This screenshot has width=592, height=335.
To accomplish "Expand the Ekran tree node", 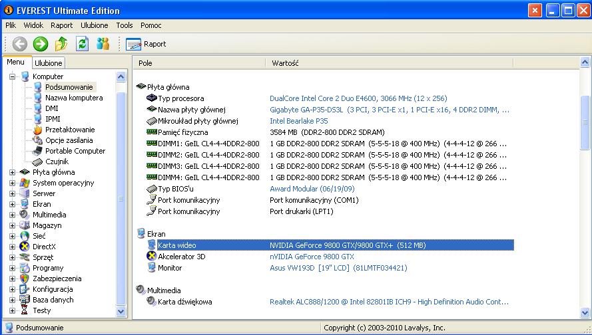I will (13, 204).
